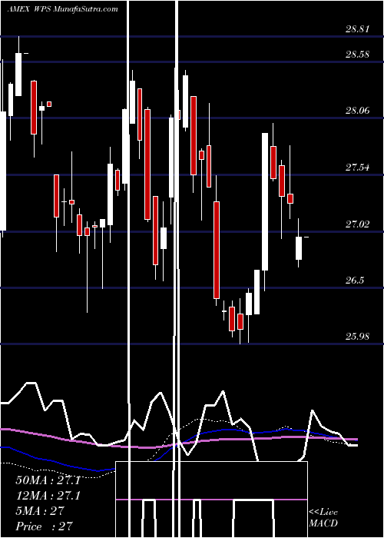Click the 5MA : 27 readout
The height and width of the screenshot is (538, 384).
[x=40, y=511]
